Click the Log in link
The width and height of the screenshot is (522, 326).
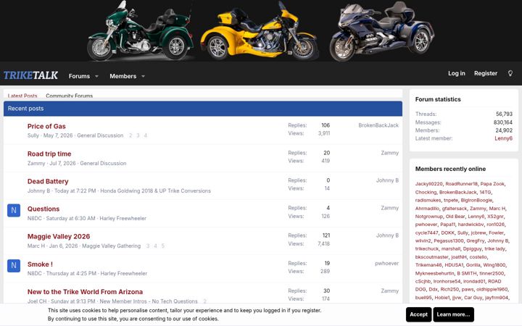457,73
